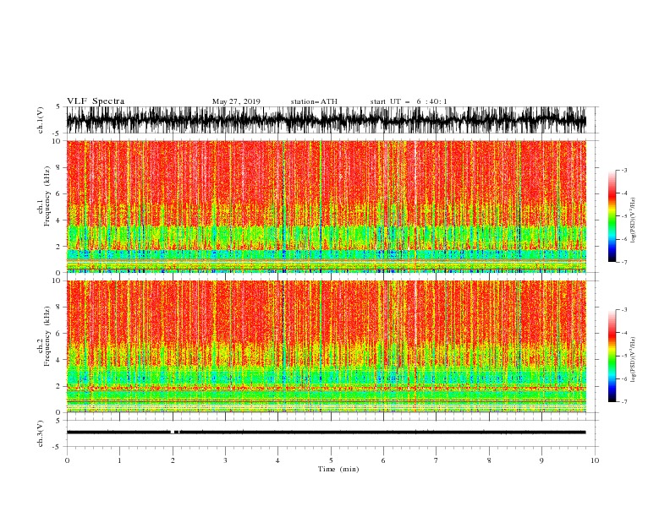Screen dimensions: 670x517
Task: Click the "-7" tick on ch.1 colorbar
Action: (x=623, y=262)
